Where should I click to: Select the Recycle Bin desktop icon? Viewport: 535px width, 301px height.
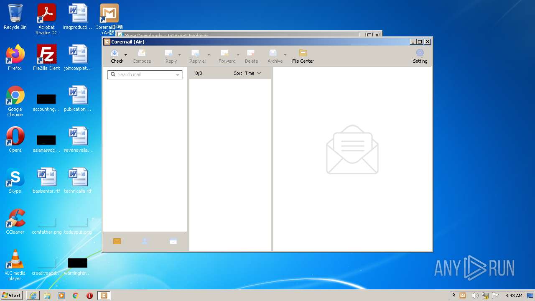pyautogui.click(x=15, y=17)
